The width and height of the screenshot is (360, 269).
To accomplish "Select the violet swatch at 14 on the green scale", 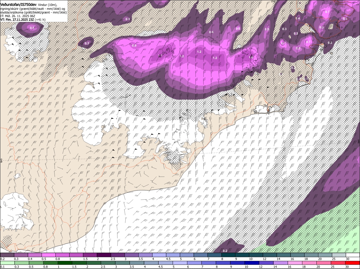I will pyautogui.click(x=280, y=263).
